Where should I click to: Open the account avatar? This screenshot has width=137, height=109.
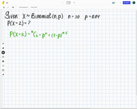click(134, 3)
